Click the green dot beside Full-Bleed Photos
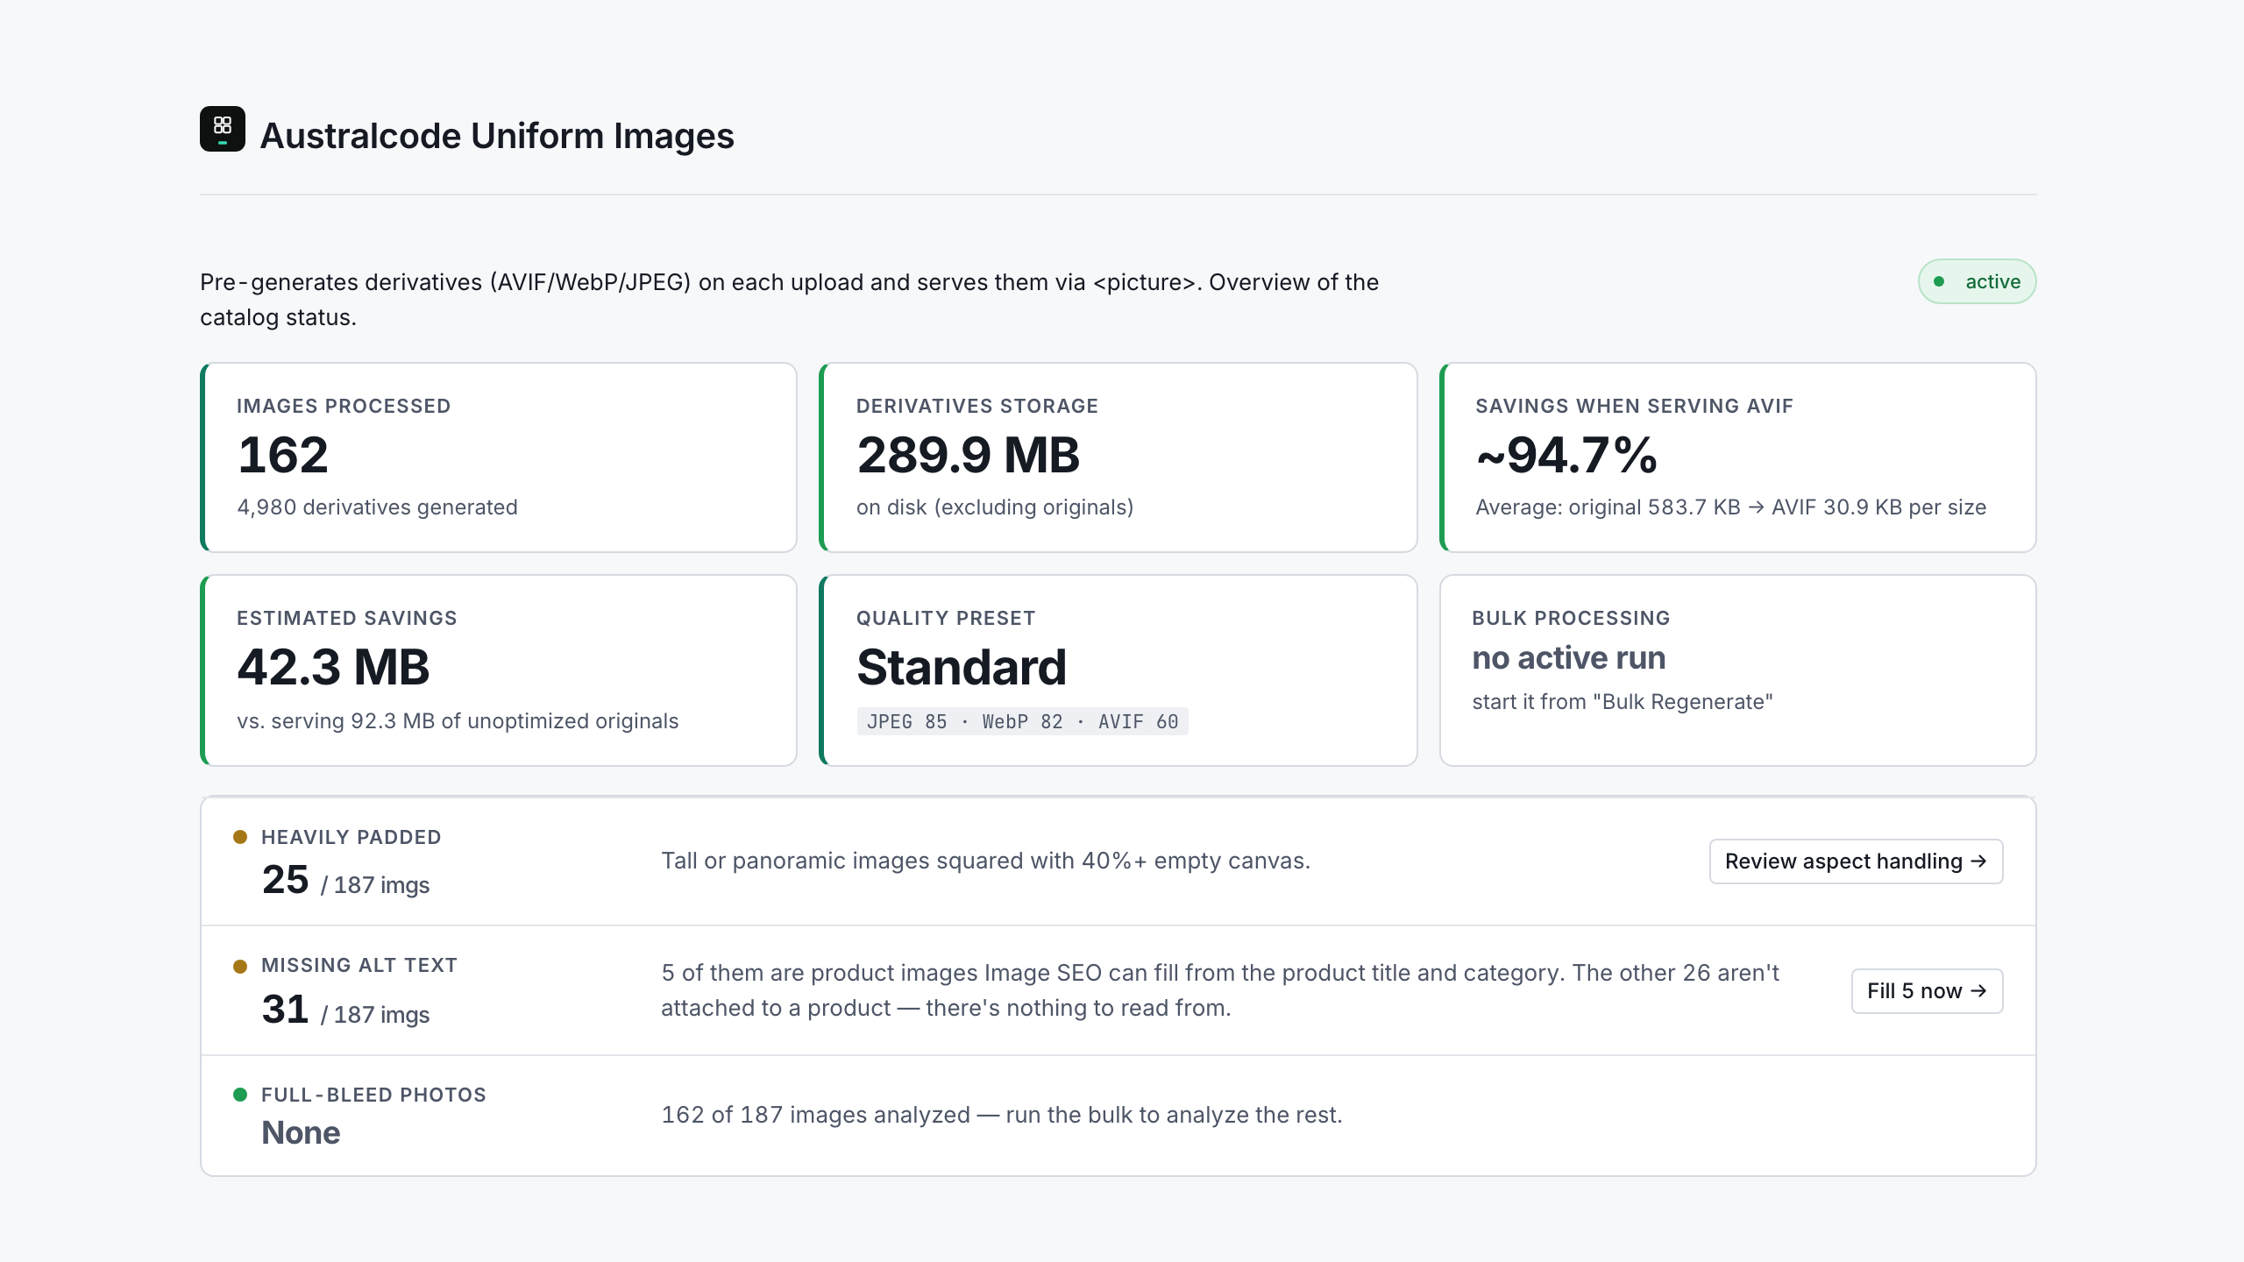The height and width of the screenshot is (1262, 2244). (240, 1095)
